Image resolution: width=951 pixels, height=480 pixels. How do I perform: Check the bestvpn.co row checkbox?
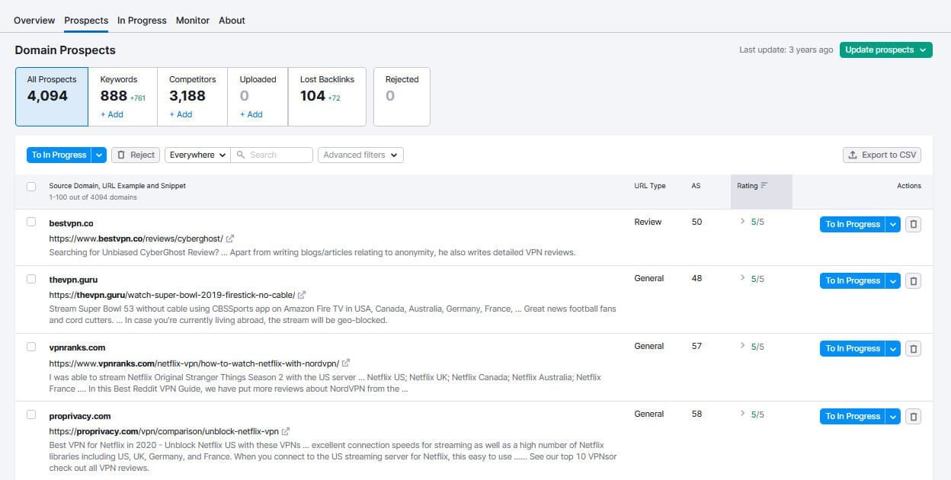click(x=31, y=222)
